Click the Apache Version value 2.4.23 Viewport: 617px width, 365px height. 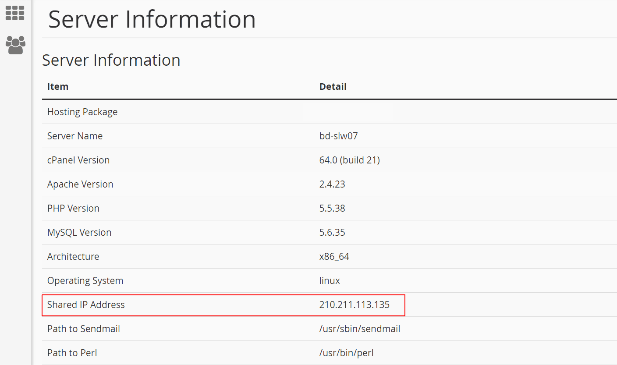point(332,184)
